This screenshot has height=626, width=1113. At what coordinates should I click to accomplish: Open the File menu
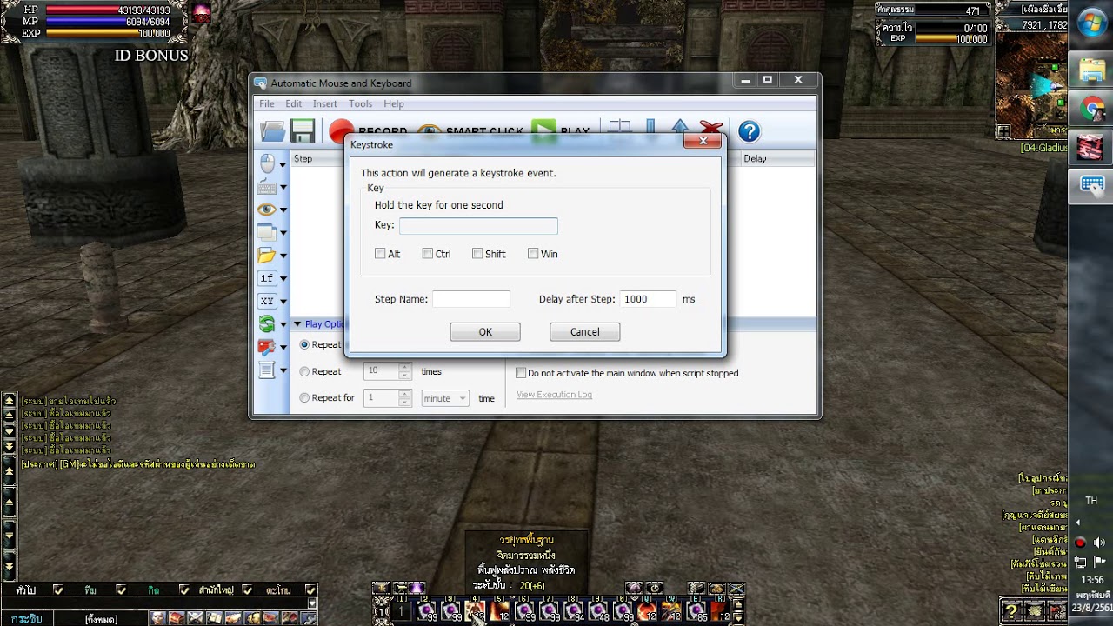pyautogui.click(x=266, y=103)
